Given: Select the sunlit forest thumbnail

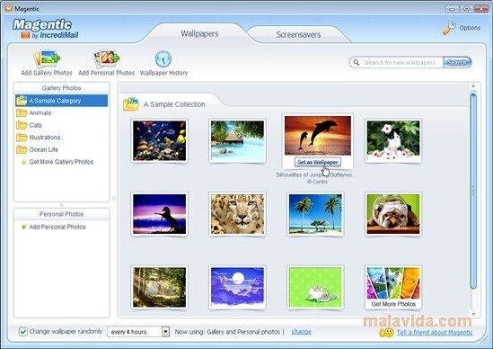Looking at the screenshot, I should click(x=160, y=287).
